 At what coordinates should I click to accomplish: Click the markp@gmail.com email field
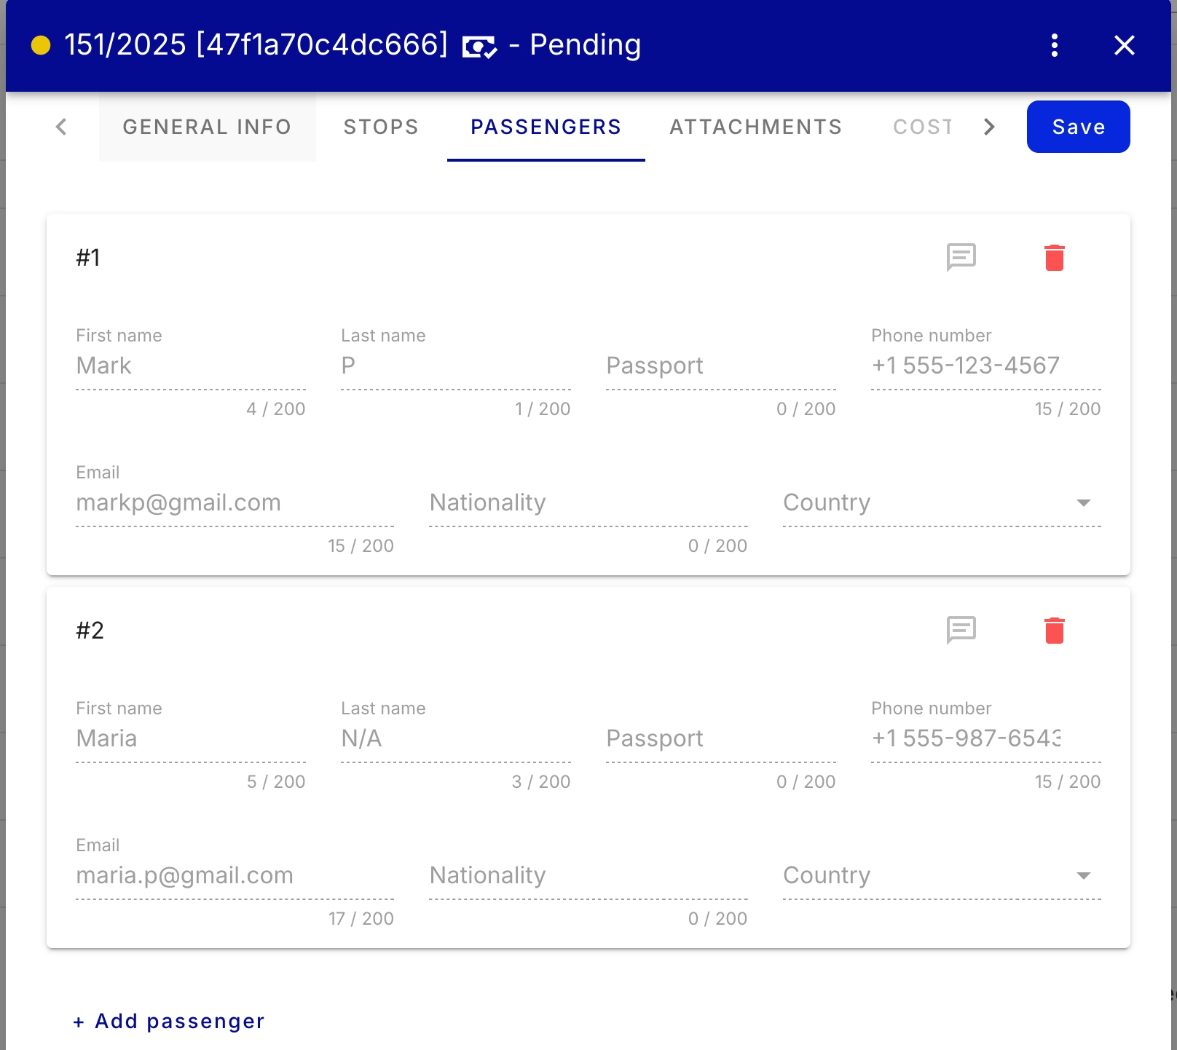(x=235, y=503)
